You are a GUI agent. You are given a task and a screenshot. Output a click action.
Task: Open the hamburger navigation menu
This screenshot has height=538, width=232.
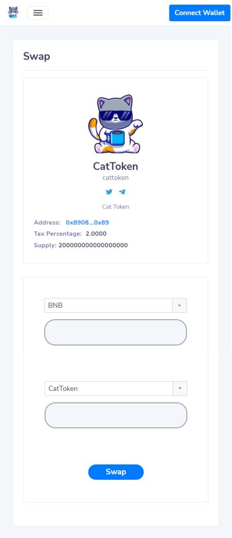click(37, 13)
